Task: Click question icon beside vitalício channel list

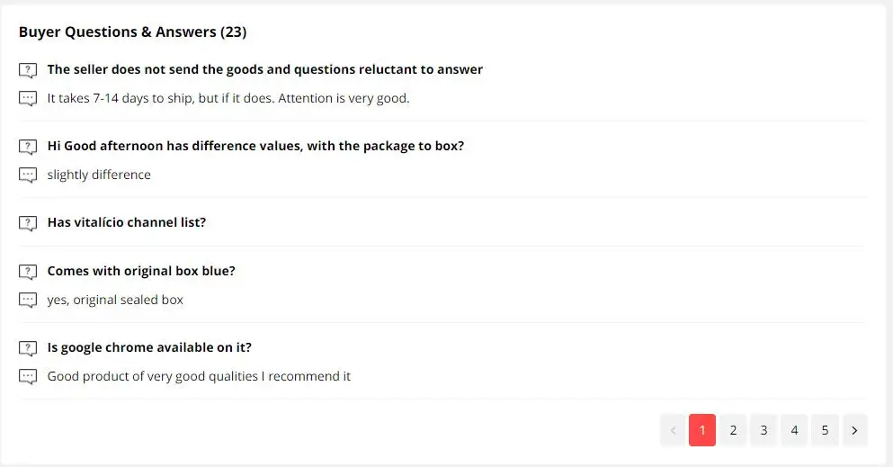Action: 28,223
